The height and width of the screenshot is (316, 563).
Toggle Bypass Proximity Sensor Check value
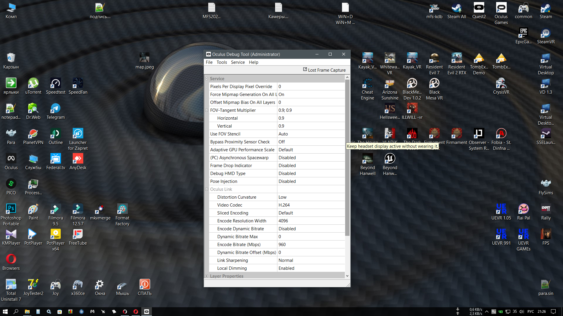click(x=311, y=142)
